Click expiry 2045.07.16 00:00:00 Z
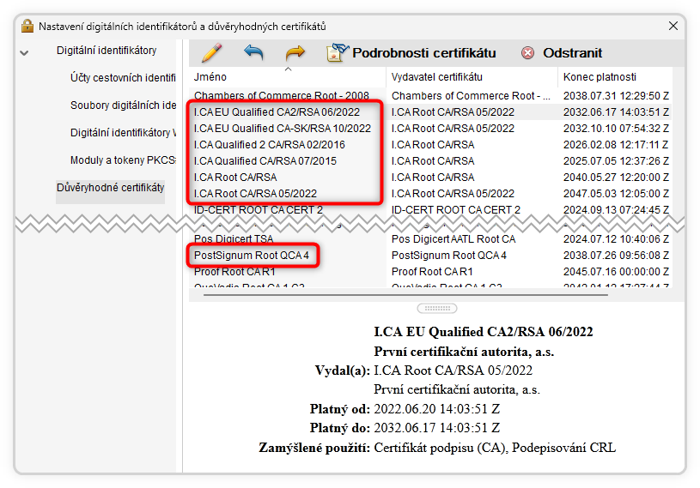This screenshot has height=488, width=700. click(x=616, y=271)
